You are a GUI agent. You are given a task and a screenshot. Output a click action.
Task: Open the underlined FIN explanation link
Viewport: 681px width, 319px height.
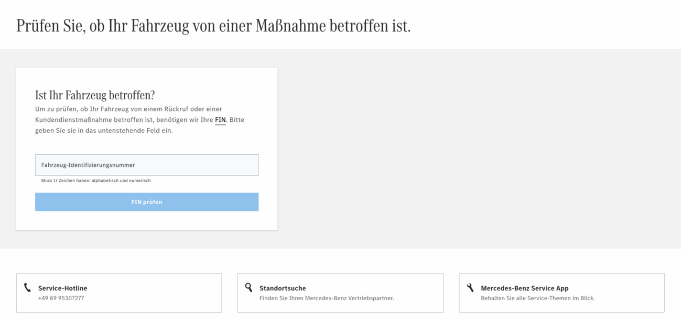pyautogui.click(x=220, y=120)
